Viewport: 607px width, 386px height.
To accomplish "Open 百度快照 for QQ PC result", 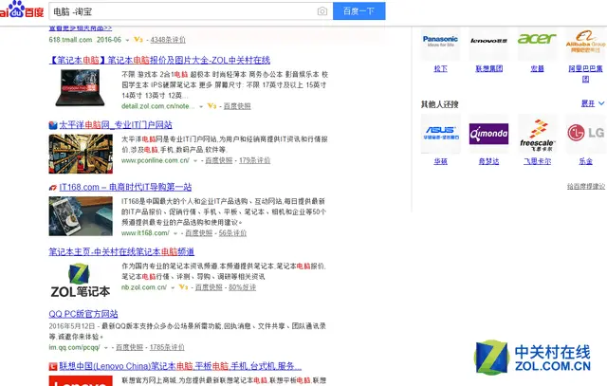I will pyautogui.click(x=129, y=347).
